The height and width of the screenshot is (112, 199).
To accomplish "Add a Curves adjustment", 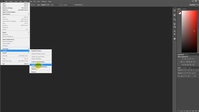I will coord(188,59).
